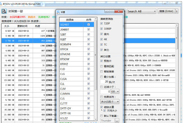
Task: Enable the 智能搜索 option
Action: (x=101, y=71)
